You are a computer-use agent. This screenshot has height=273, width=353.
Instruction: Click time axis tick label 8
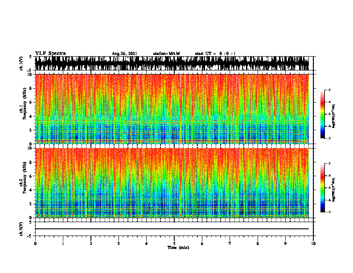point(258,244)
